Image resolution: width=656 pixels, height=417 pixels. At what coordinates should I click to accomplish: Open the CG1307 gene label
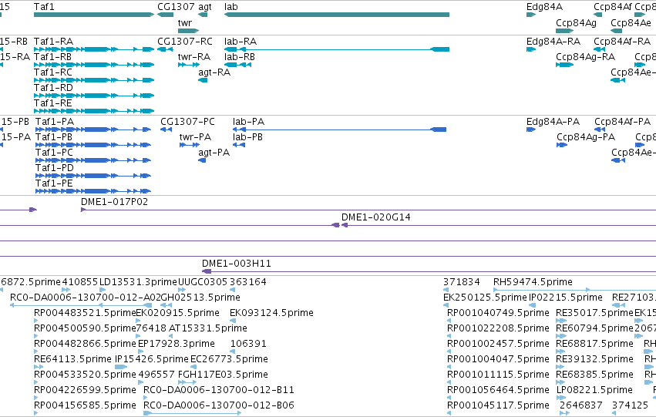pyautogui.click(x=176, y=7)
